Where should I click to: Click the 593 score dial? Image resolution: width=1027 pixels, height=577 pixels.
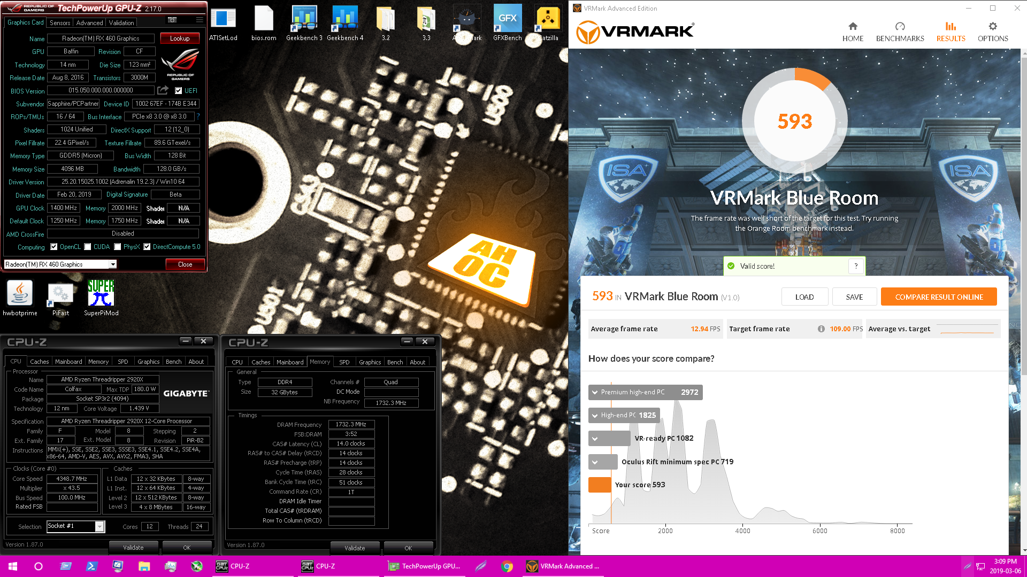point(794,121)
